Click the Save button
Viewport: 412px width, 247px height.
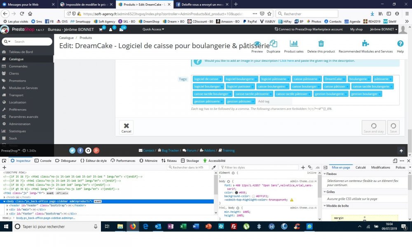point(393,128)
